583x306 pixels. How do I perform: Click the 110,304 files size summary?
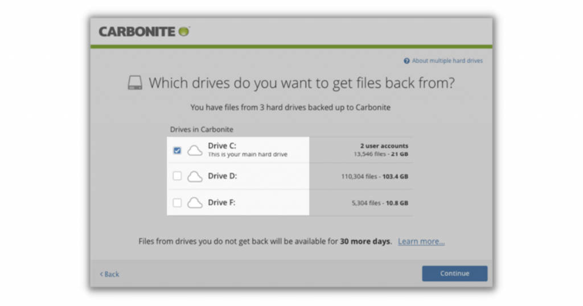pyautogui.click(x=374, y=177)
